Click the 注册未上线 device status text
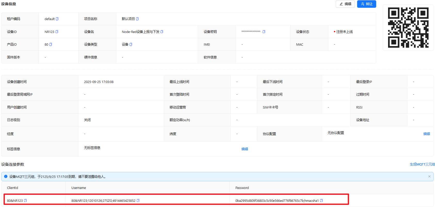The width and height of the screenshot is (435, 207). coord(344,32)
